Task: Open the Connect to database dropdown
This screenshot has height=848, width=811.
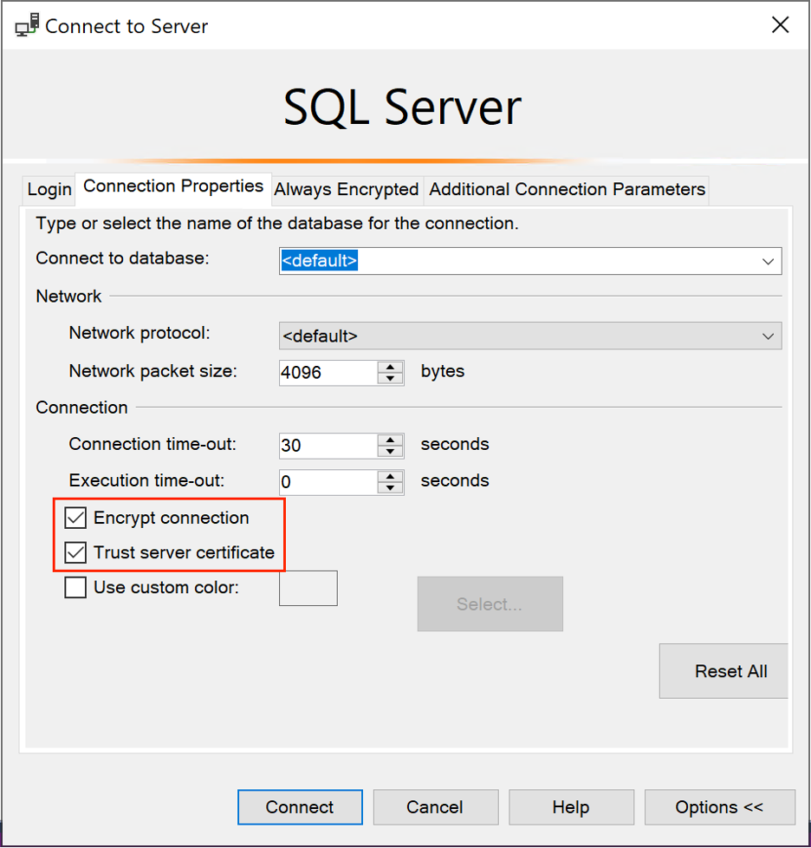Action: click(768, 261)
